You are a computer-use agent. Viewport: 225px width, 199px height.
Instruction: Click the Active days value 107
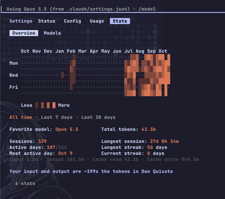pyautogui.click(x=51, y=147)
